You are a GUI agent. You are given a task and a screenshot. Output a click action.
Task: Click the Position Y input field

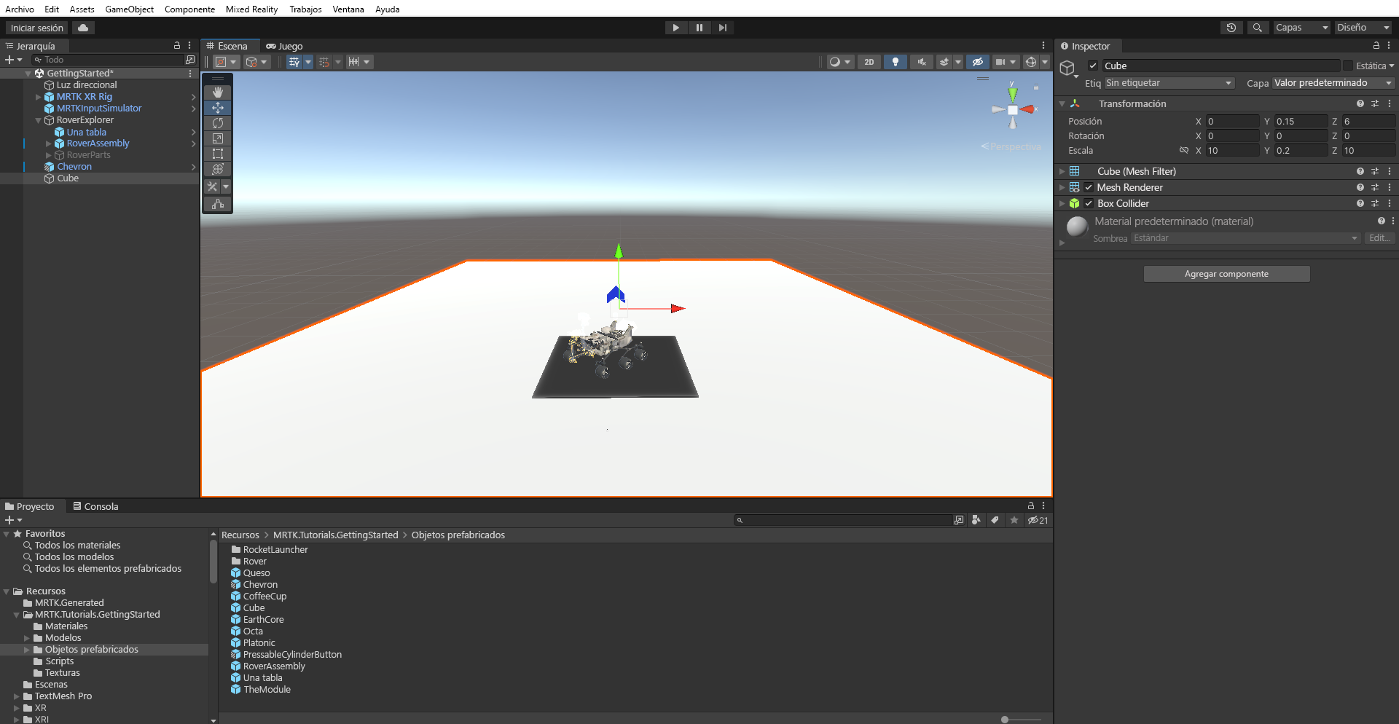pyautogui.click(x=1301, y=122)
